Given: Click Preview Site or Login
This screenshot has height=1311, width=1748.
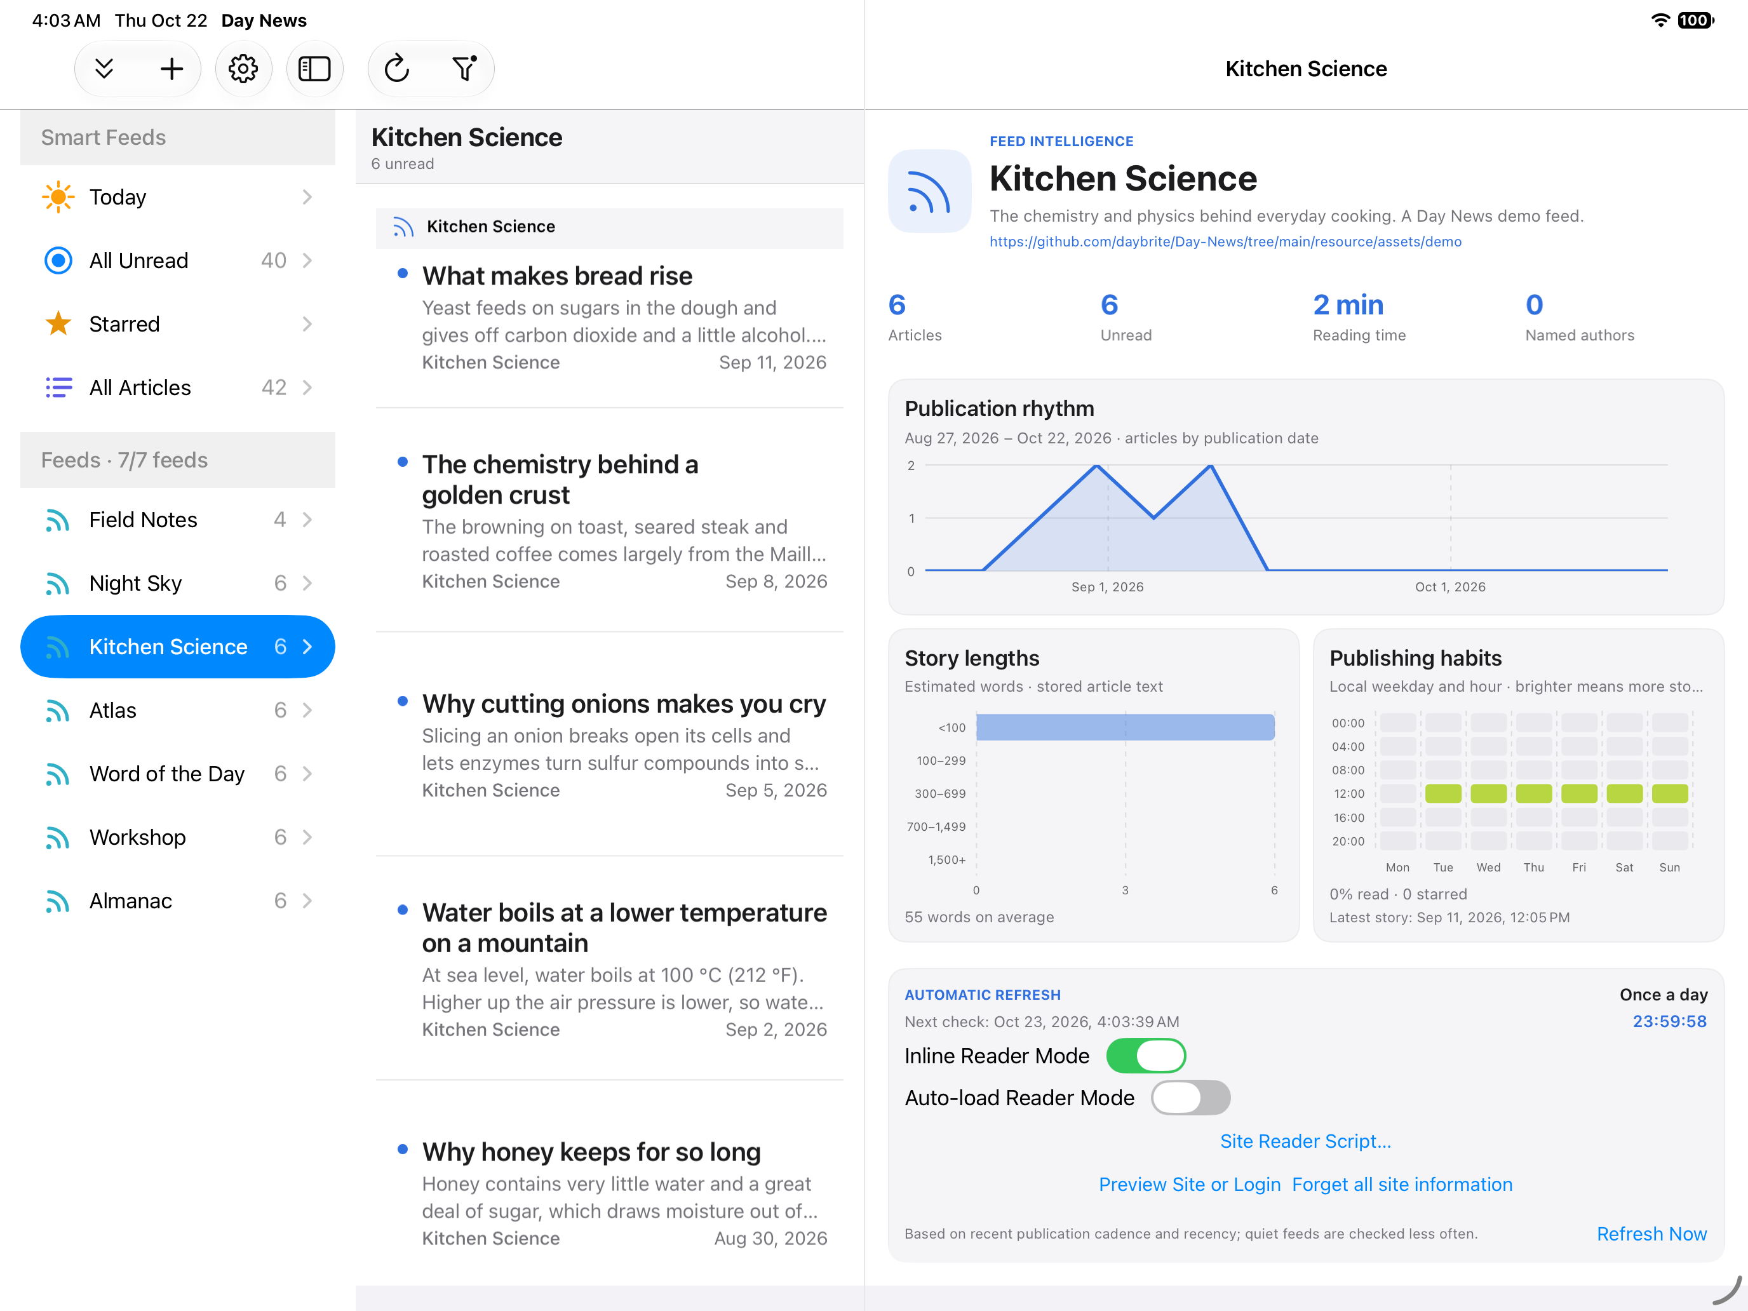Looking at the screenshot, I should pos(1189,1185).
